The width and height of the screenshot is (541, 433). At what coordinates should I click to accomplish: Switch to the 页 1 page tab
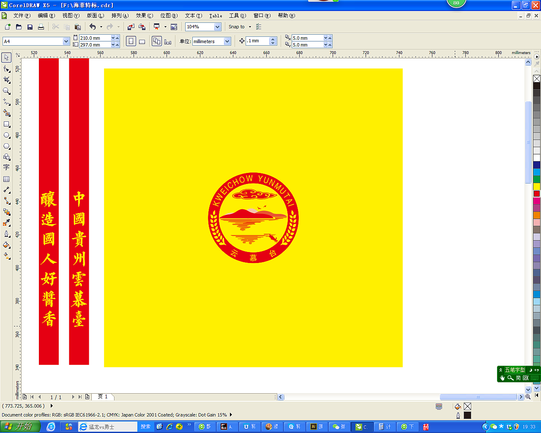tap(103, 397)
